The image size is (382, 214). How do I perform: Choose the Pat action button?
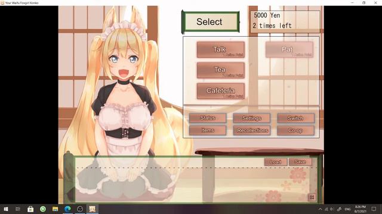click(x=289, y=49)
